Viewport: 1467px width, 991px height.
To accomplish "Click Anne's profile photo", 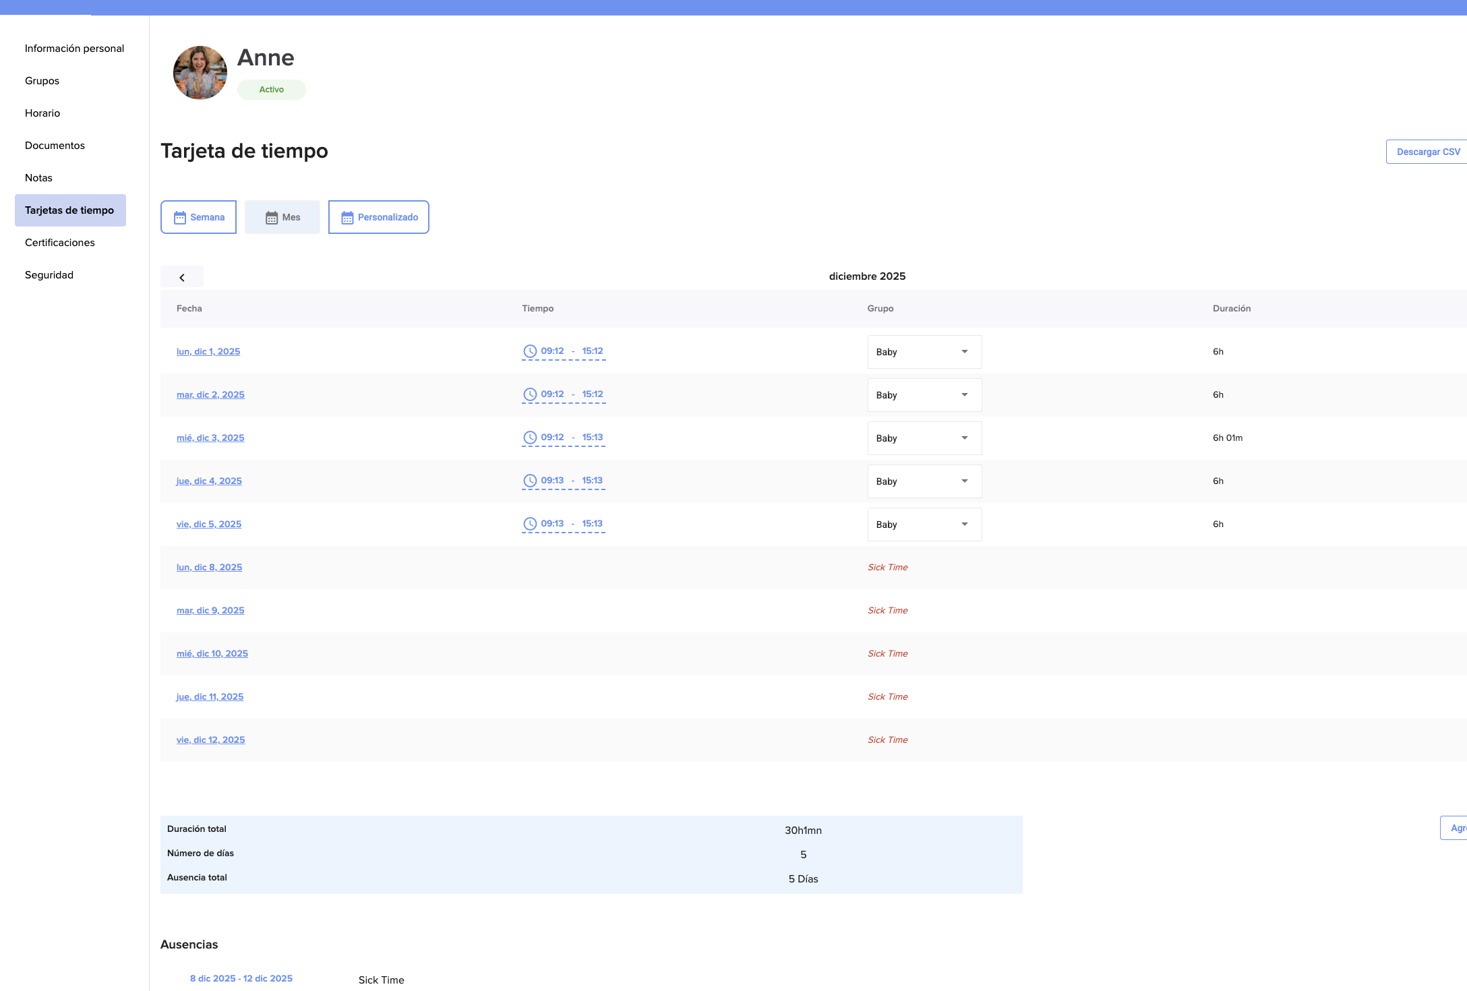I will [x=200, y=73].
